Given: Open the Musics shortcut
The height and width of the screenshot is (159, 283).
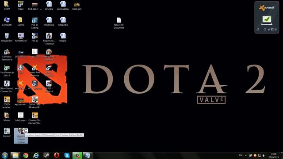Looking at the screenshot, I should click(x=7, y=117).
